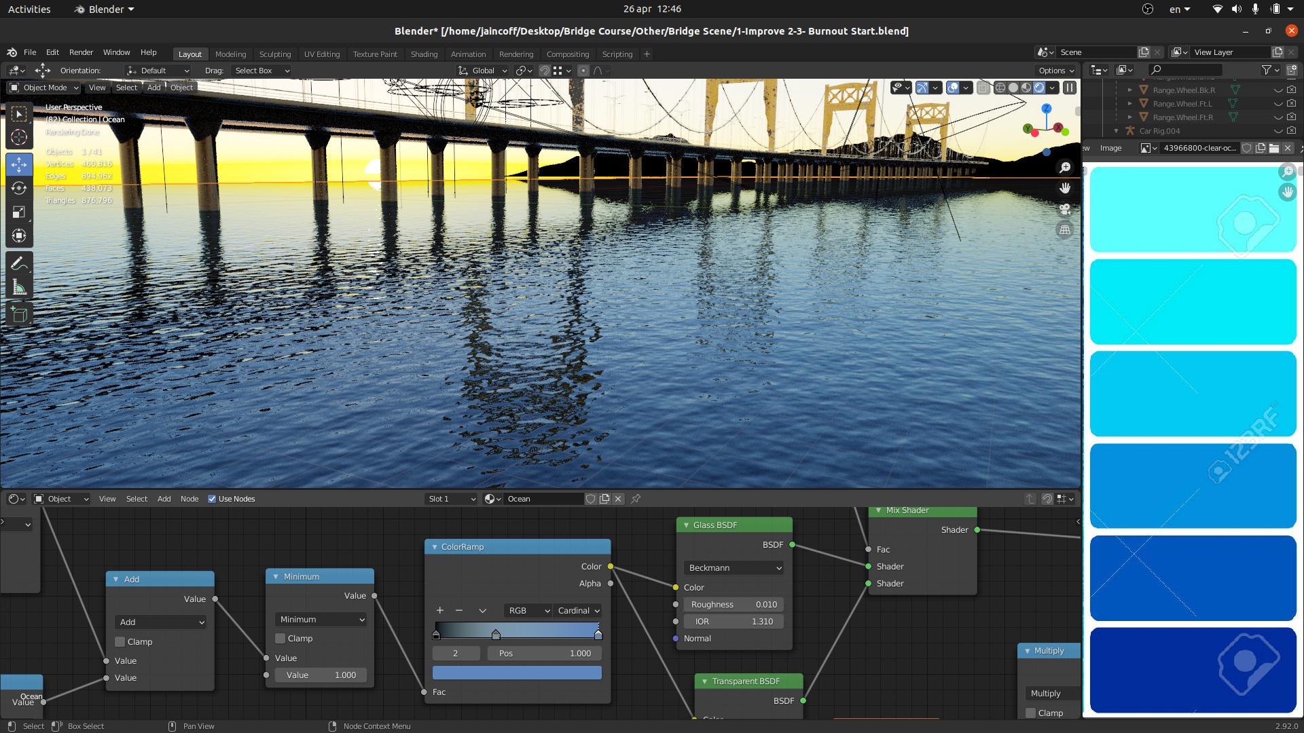Toggle fake user for the ocean image

click(1246, 147)
